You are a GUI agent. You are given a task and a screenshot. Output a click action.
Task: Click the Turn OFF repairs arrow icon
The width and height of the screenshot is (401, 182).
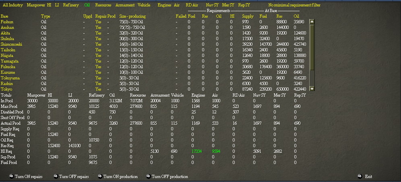tap(56, 176)
